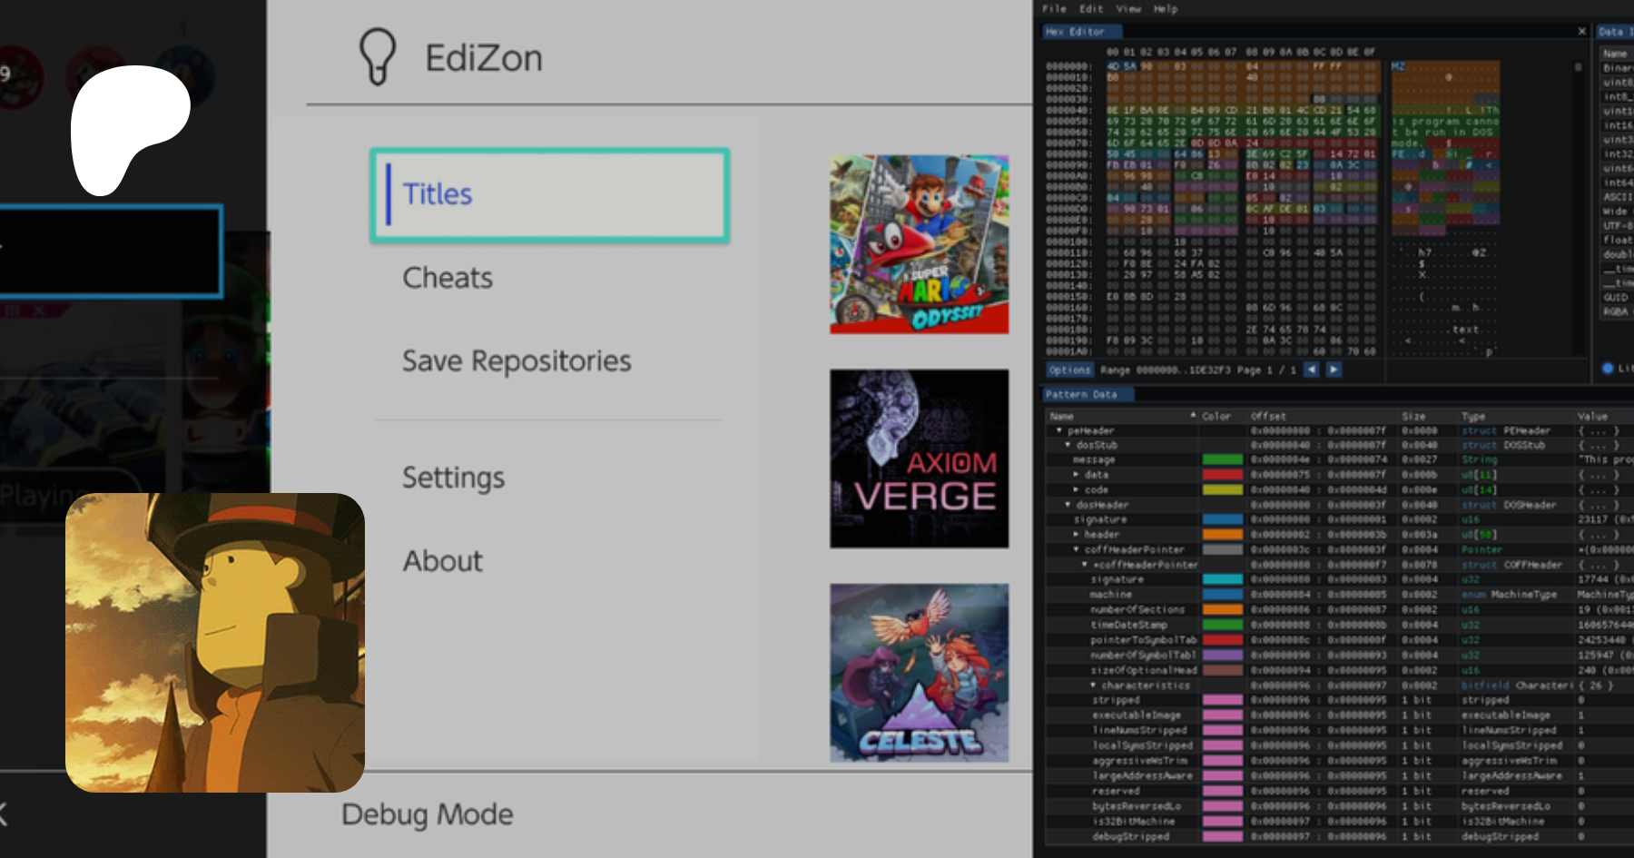Click the Professor Layton avatar picture
This screenshot has width=1634, height=858.
tap(215, 642)
